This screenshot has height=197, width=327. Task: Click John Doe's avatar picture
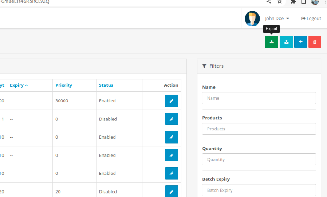252,19
